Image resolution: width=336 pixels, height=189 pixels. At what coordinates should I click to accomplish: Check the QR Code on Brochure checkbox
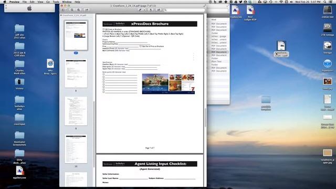(103, 29)
